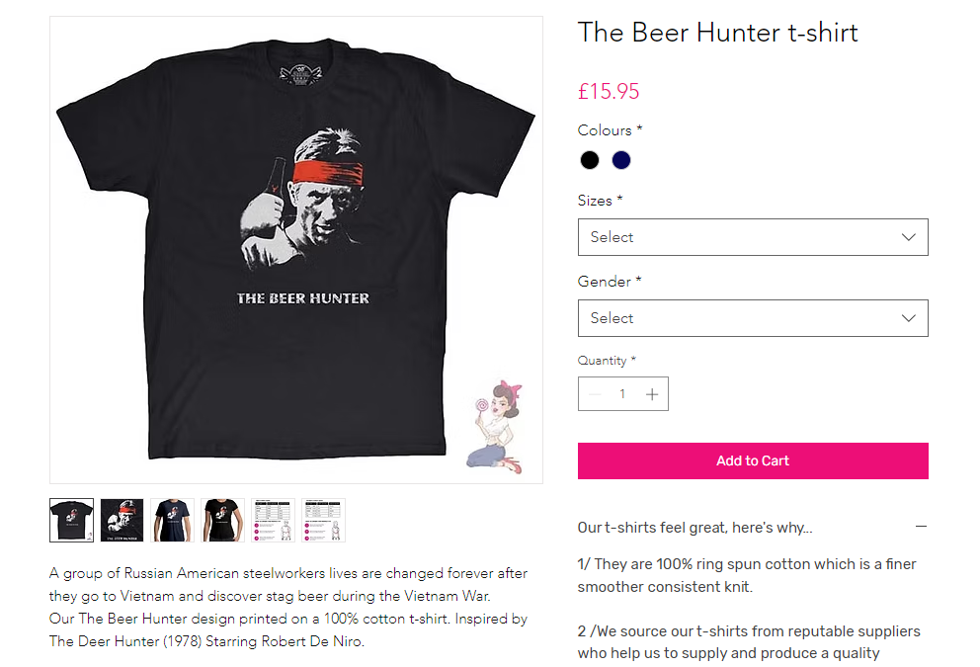Open the Sizes dropdown
Screen dimensions: 980x667
point(752,237)
